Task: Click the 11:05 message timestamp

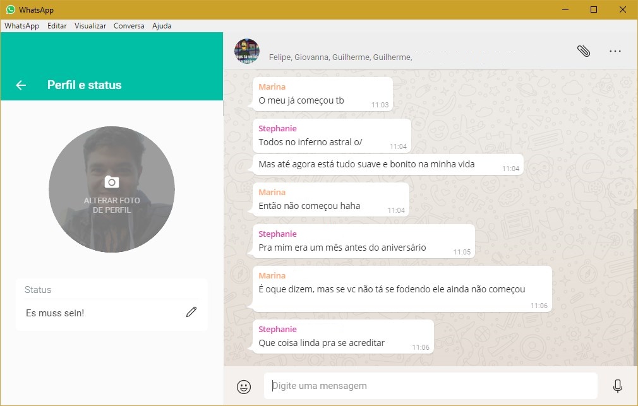Action: (462, 252)
